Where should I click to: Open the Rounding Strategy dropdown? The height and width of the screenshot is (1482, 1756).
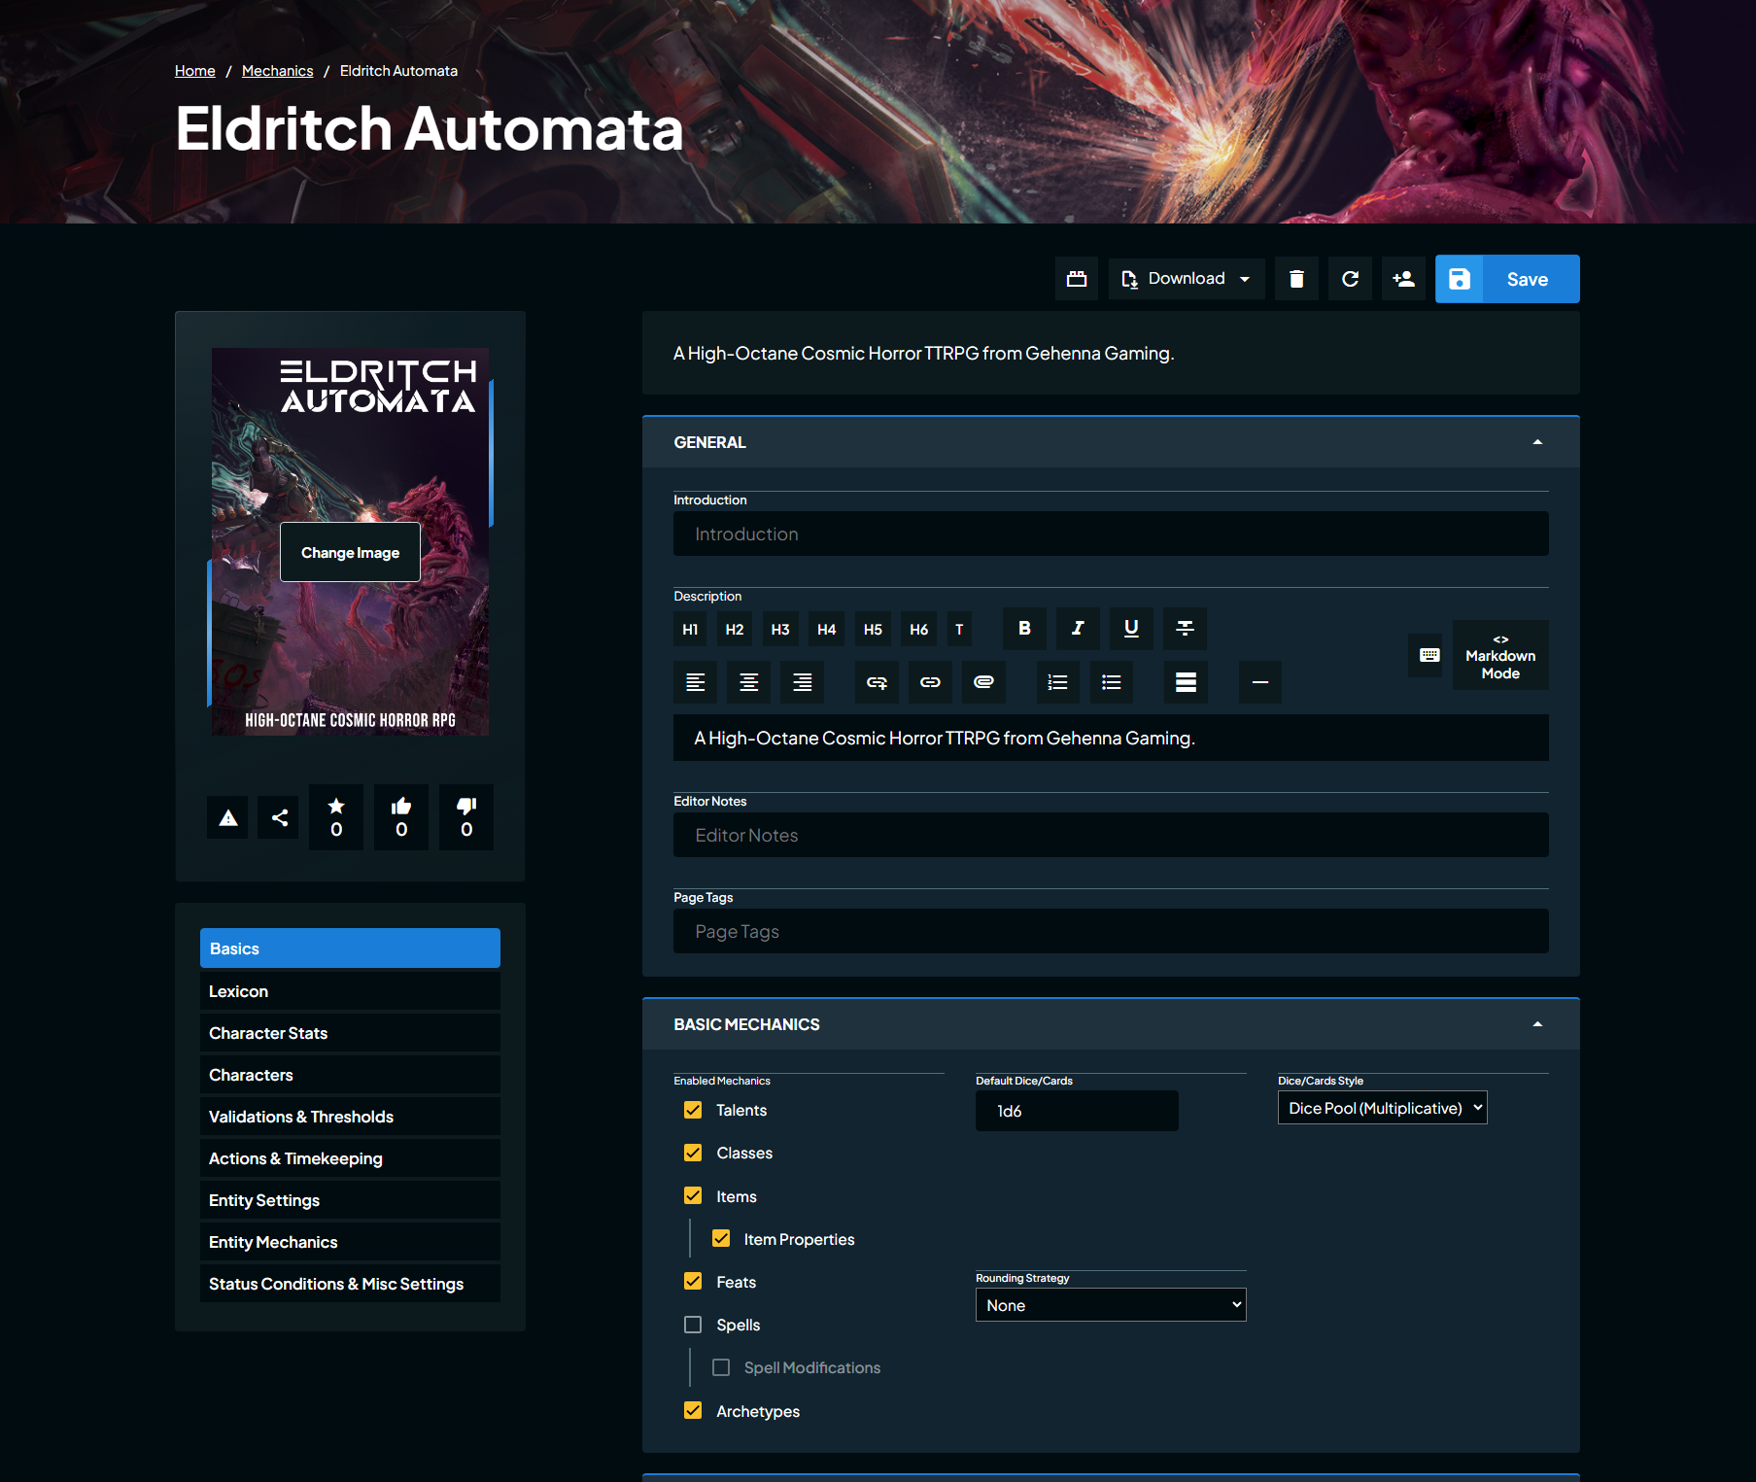coord(1111,1305)
